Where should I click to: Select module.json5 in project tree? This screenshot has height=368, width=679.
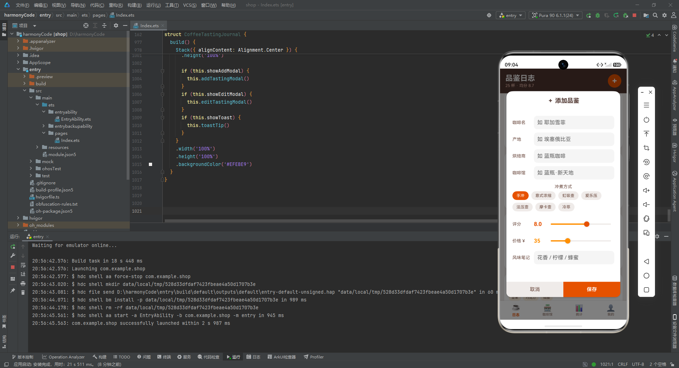59,154
